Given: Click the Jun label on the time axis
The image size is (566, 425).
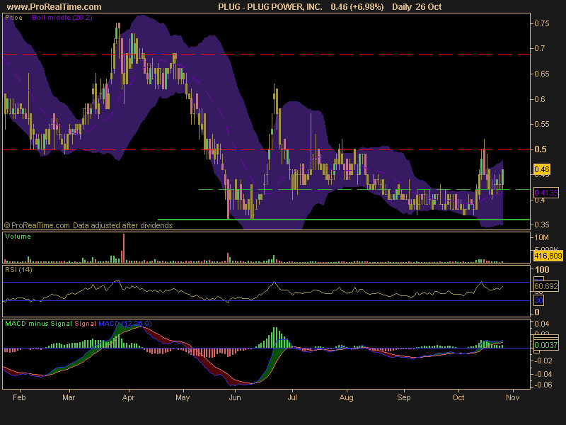Looking at the screenshot, I should (x=235, y=397).
